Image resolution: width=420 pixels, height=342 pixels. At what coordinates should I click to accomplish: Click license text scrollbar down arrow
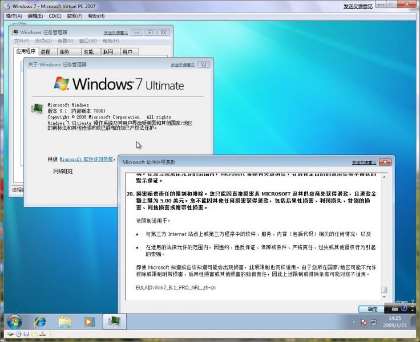(384, 296)
